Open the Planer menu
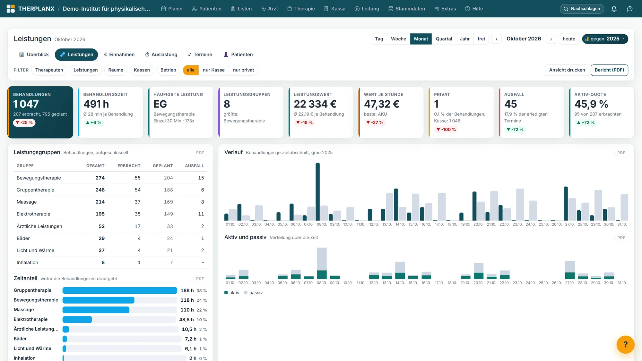The width and height of the screenshot is (642, 361). click(x=172, y=9)
